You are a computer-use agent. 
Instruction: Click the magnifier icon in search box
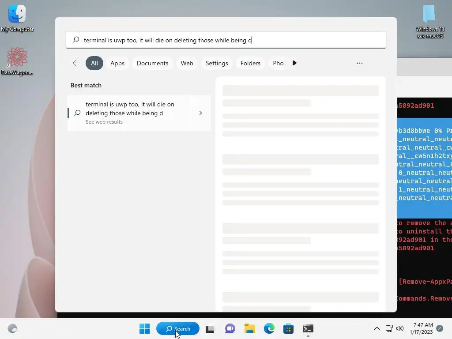(x=76, y=40)
